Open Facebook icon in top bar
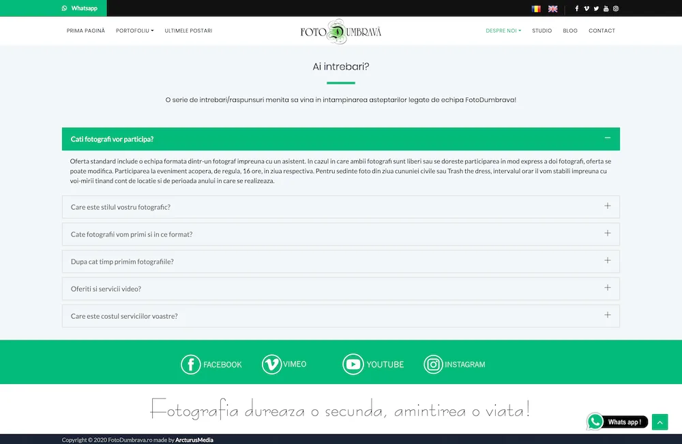This screenshot has width=682, height=444. (577, 9)
